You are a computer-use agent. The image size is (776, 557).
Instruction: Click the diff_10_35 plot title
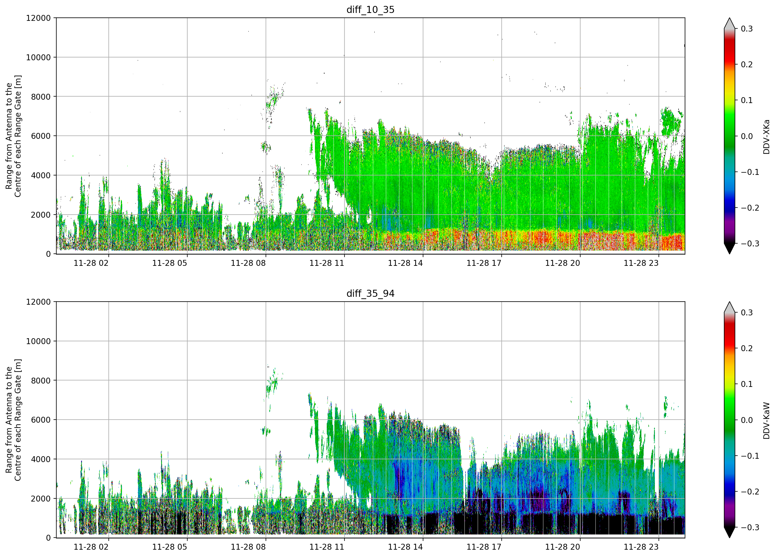371,10
